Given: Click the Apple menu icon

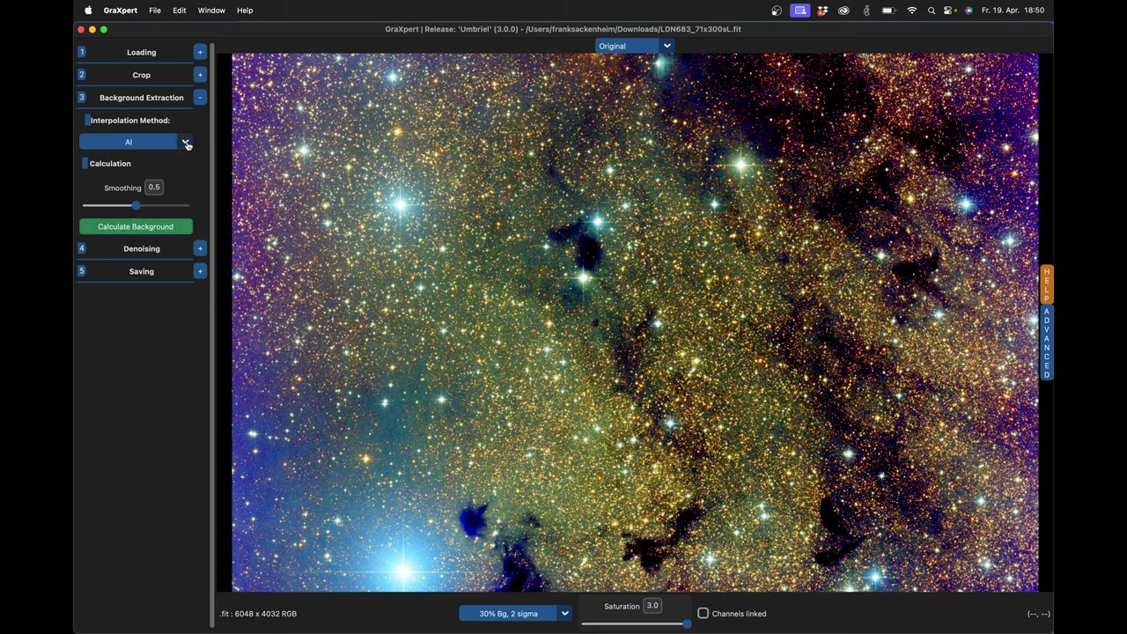Looking at the screenshot, I should [87, 10].
